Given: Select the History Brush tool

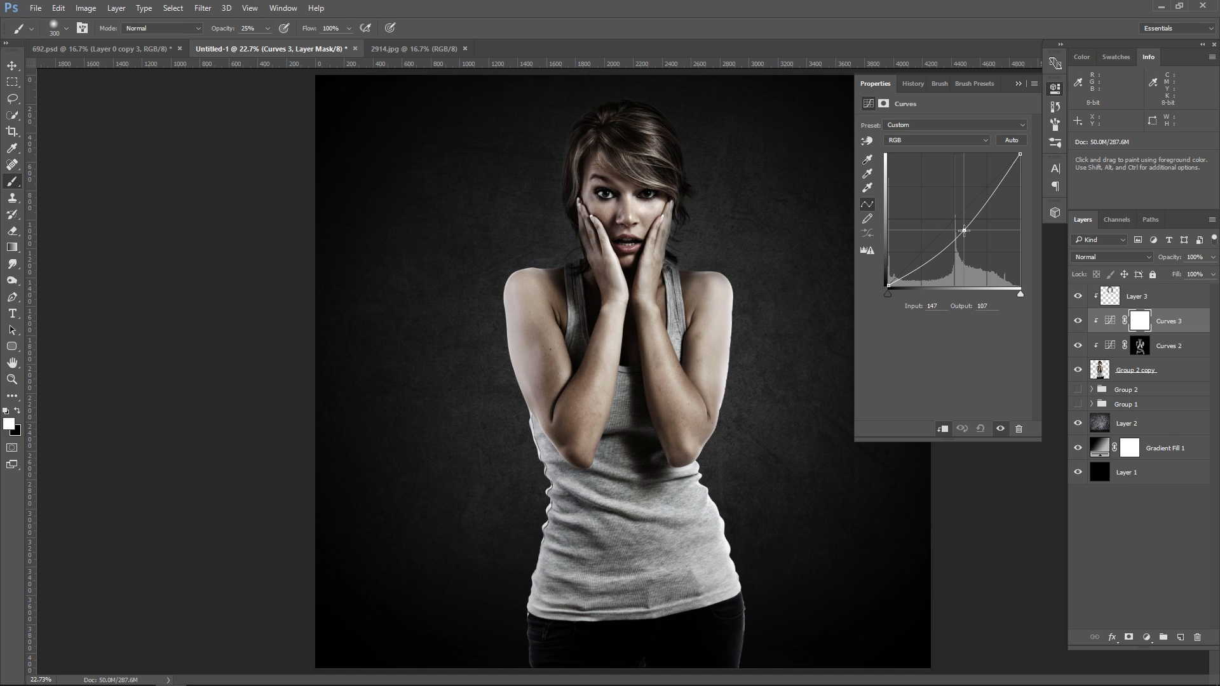Looking at the screenshot, I should point(12,214).
